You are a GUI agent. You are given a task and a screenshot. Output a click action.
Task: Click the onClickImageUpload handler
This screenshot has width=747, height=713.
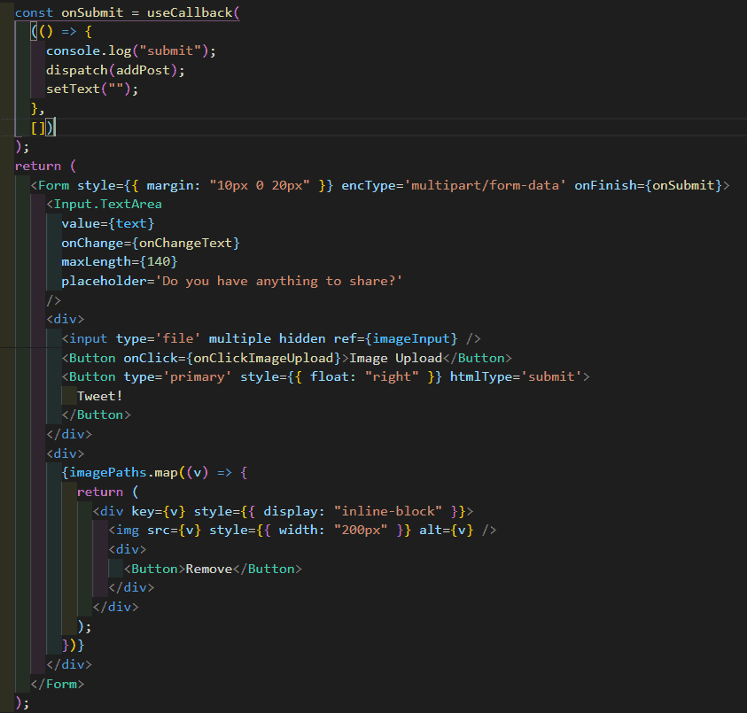[263, 358]
